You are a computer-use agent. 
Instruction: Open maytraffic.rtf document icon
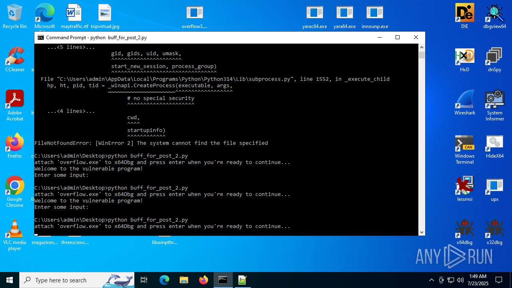(x=74, y=16)
